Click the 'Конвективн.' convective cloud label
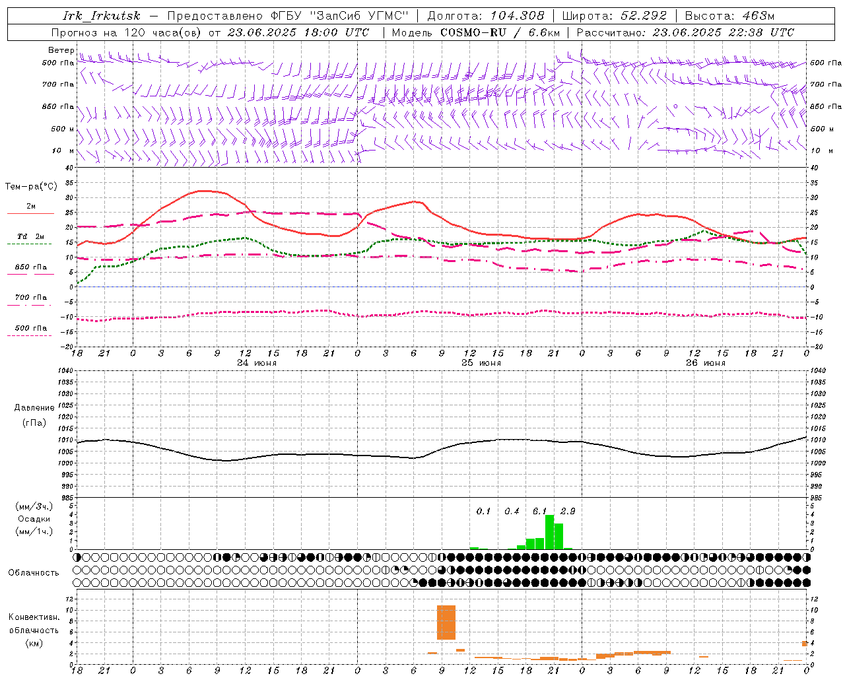Image resolution: width=845 pixels, height=676 pixels. [34, 617]
